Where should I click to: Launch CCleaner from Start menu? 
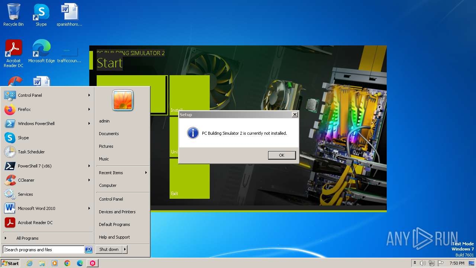click(47, 180)
